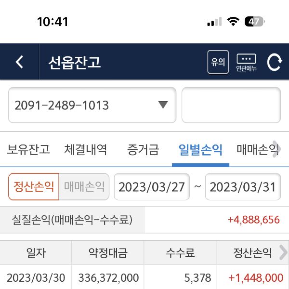The height and width of the screenshot is (289, 289).
Task: Check the battery status indicator
Action: tap(254, 22)
